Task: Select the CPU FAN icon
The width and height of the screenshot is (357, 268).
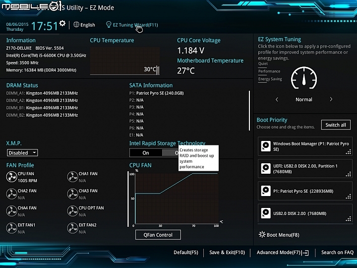Action: [x=11, y=177]
